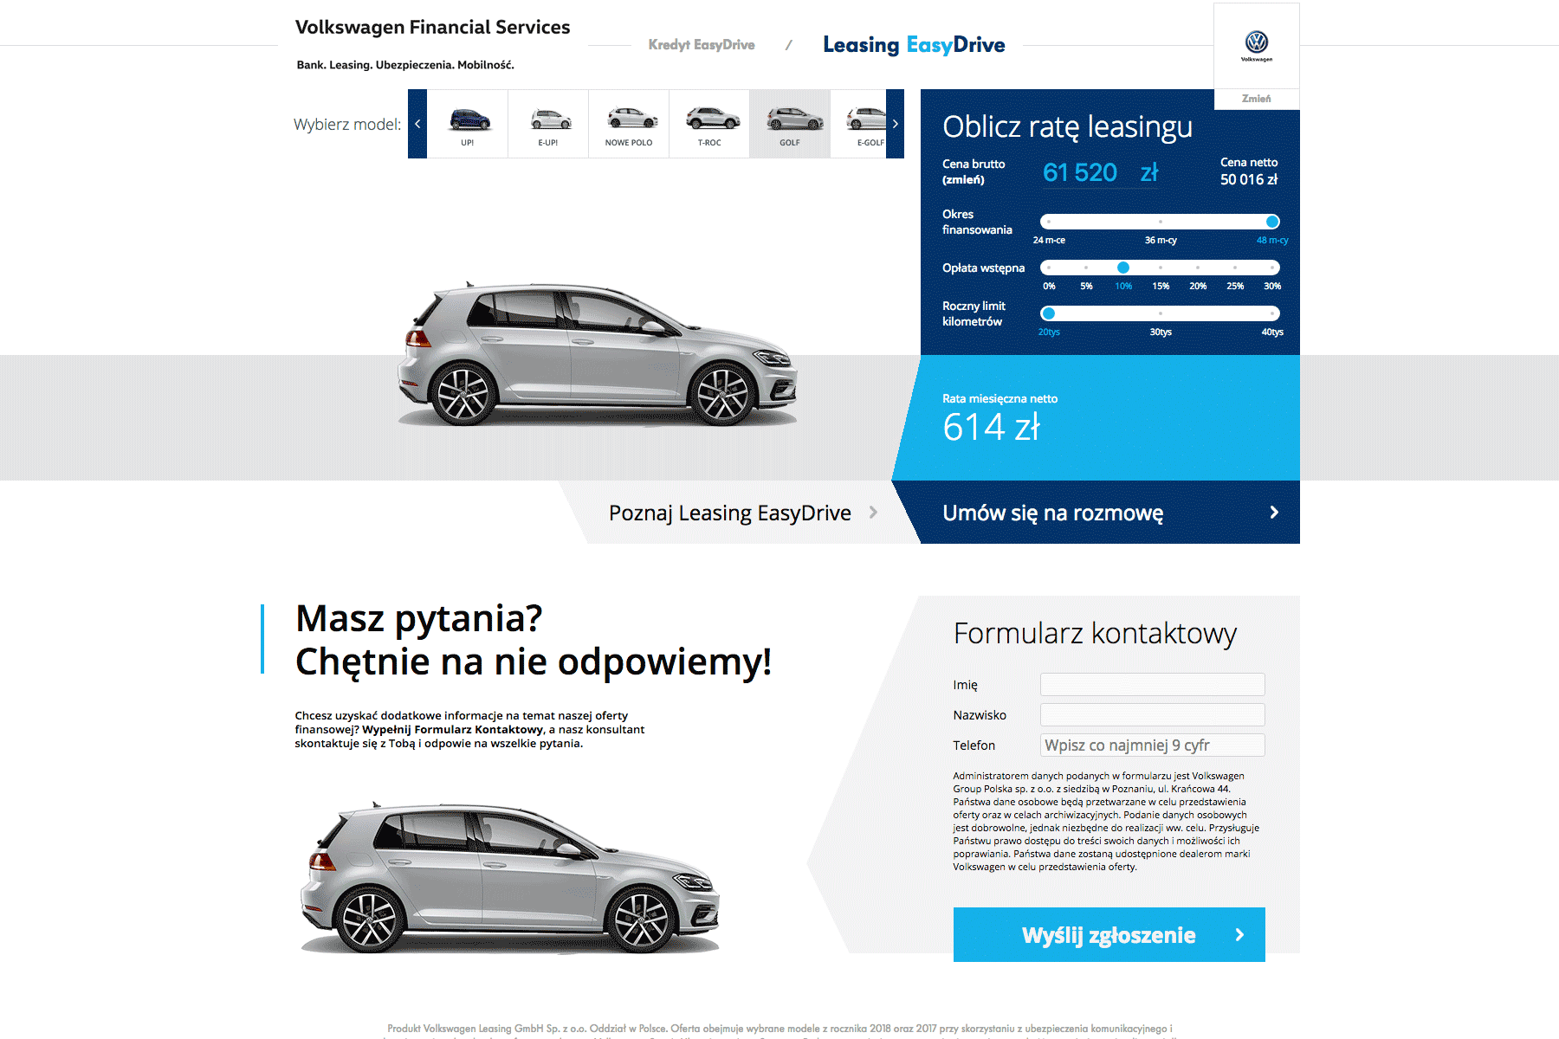Click the 48 m-cy slider handle
Screen dimensions: 1559x1039
(1272, 222)
